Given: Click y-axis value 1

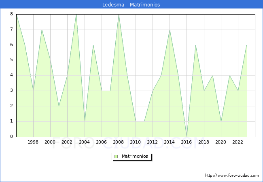Looking at the screenshot, I should 11,121.
